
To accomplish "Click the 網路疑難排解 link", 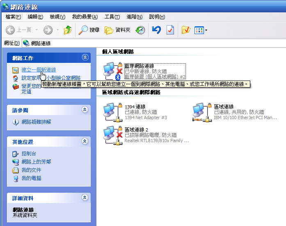I will [x=36, y=122].
